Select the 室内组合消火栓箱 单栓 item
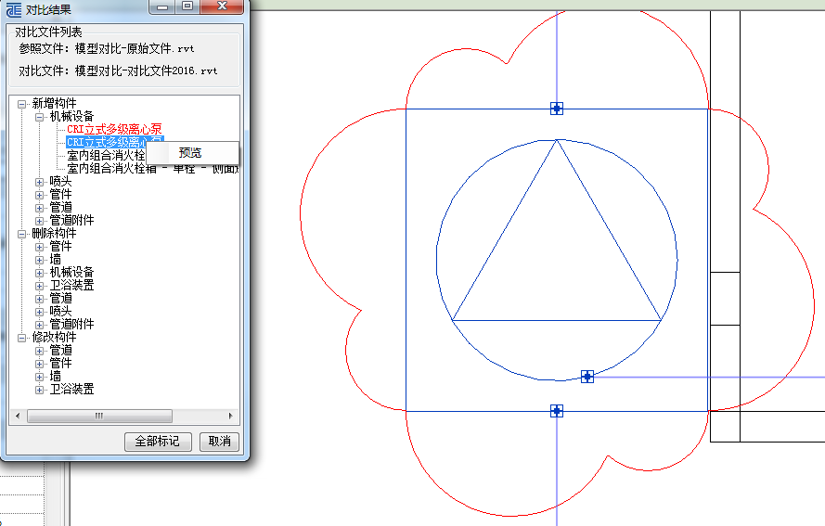The width and height of the screenshot is (825, 526). [x=152, y=168]
